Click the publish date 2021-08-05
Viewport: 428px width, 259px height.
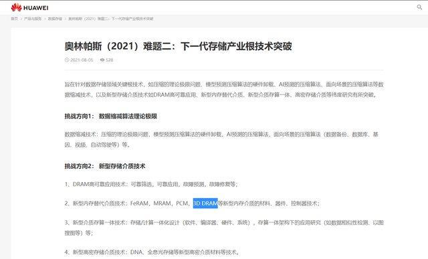82,60
